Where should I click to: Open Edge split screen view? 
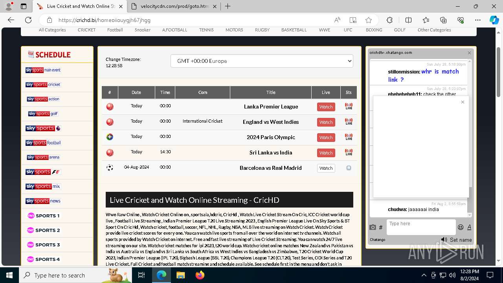pyautogui.click(x=408, y=20)
